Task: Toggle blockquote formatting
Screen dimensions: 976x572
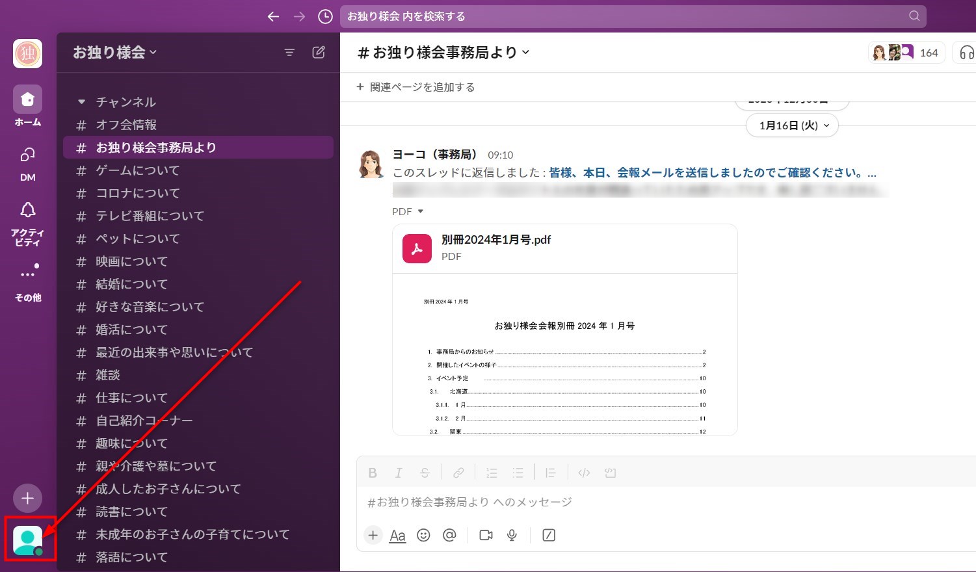Action: pyautogui.click(x=551, y=473)
